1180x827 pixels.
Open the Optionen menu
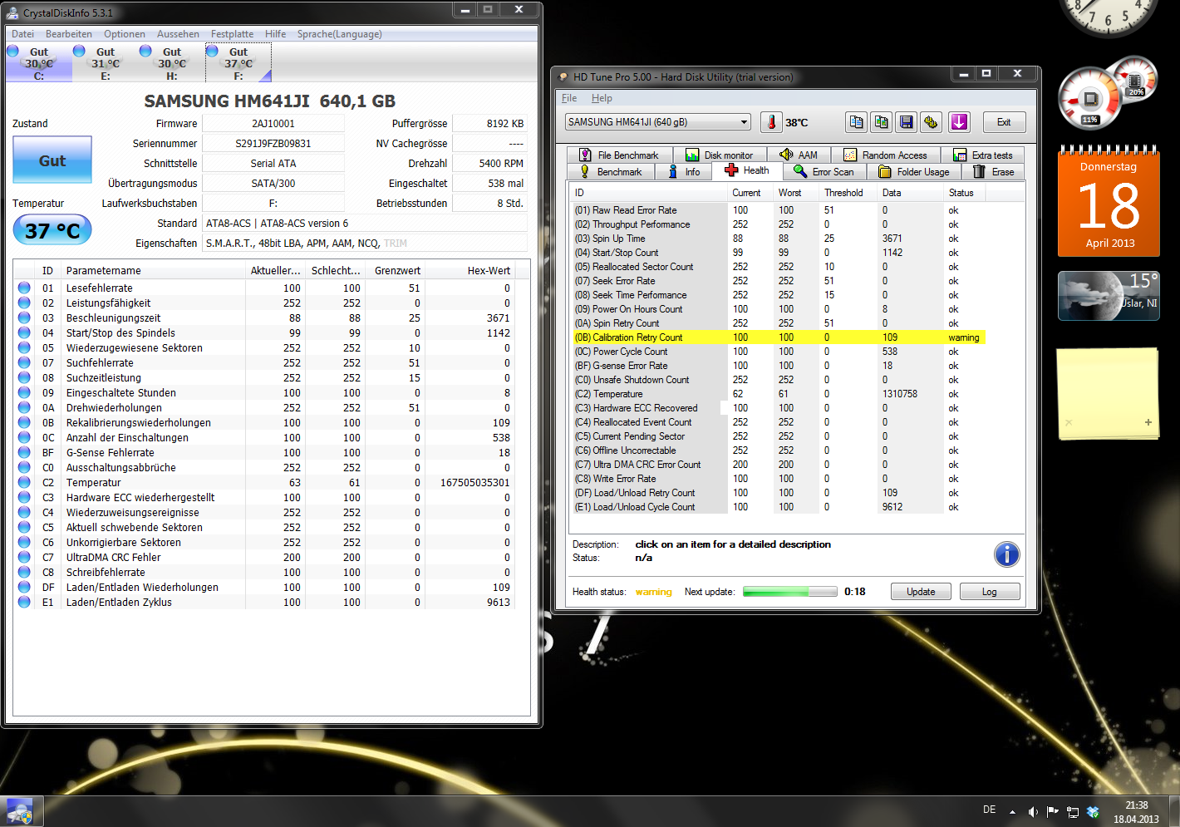click(125, 34)
